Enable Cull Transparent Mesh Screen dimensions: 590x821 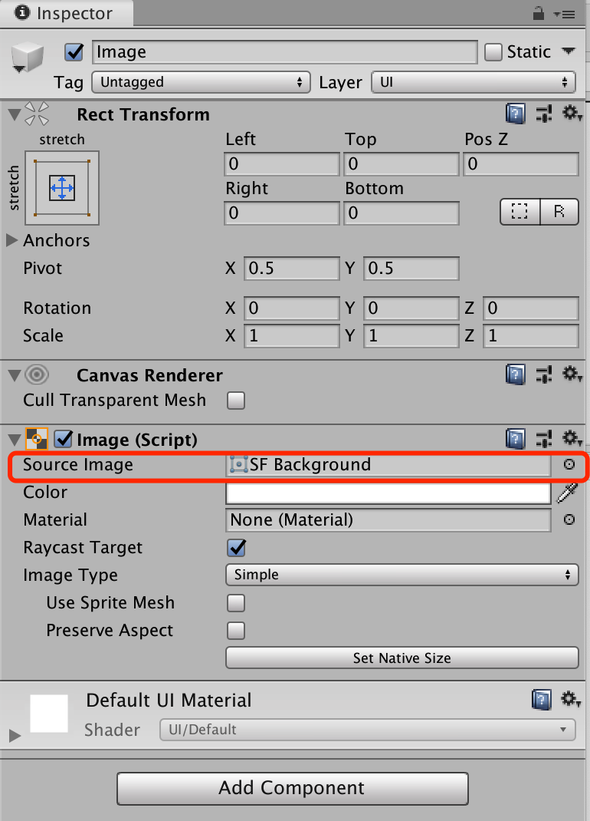pyautogui.click(x=236, y=400)
